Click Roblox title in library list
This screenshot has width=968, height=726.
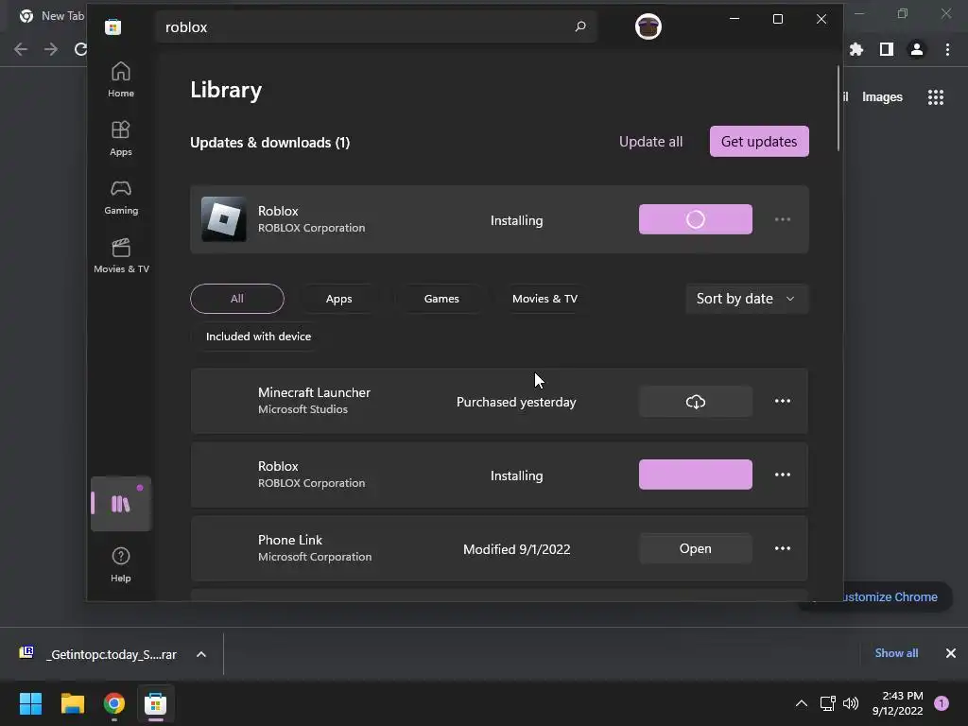click(278, 466)
